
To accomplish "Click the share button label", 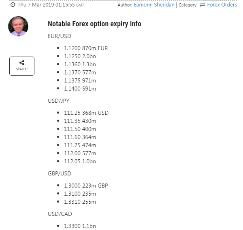I will (x=22, y=69).
